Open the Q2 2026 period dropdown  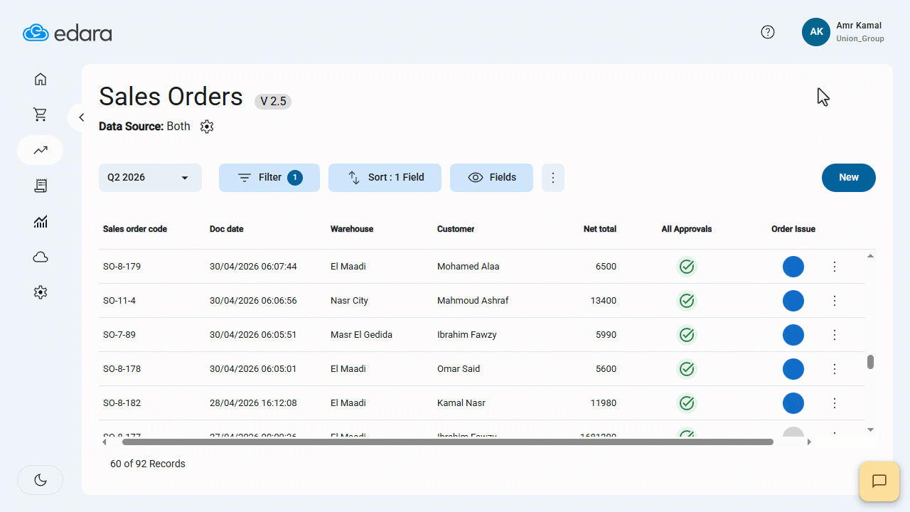(x=150, y=178)
